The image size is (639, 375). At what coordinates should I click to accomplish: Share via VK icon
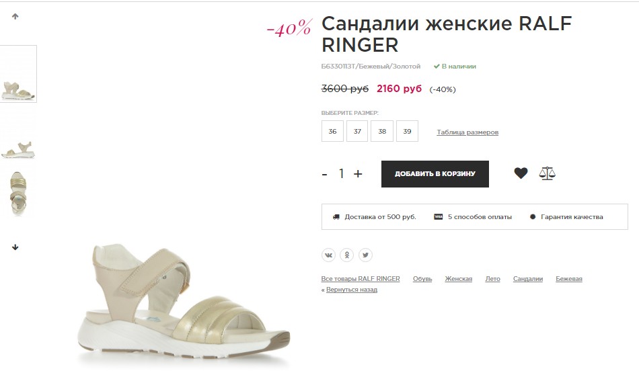(x=328, y=255)
